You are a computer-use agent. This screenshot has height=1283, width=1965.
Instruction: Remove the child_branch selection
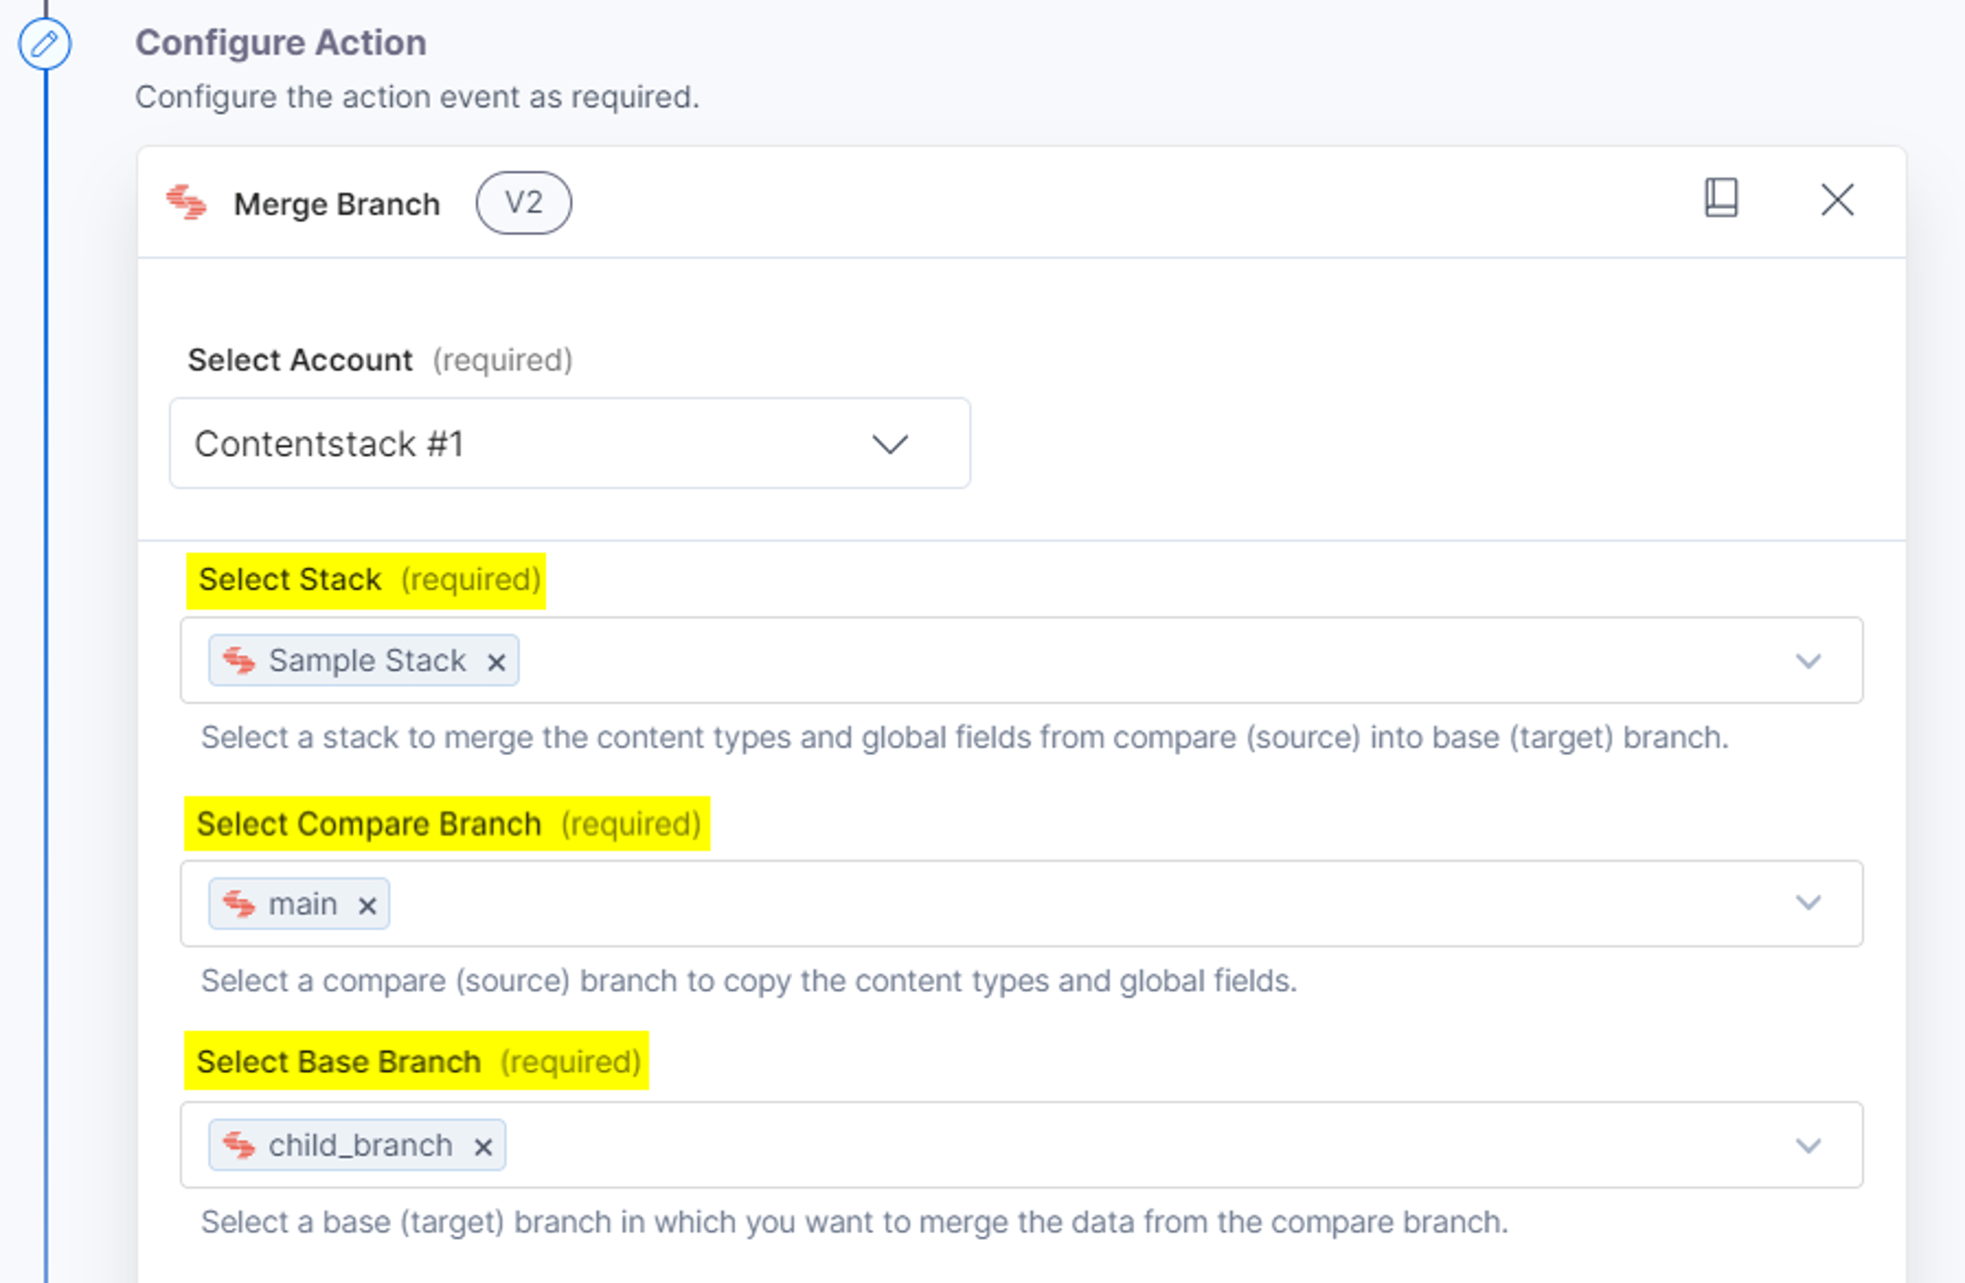click(x=483, y=1147)
